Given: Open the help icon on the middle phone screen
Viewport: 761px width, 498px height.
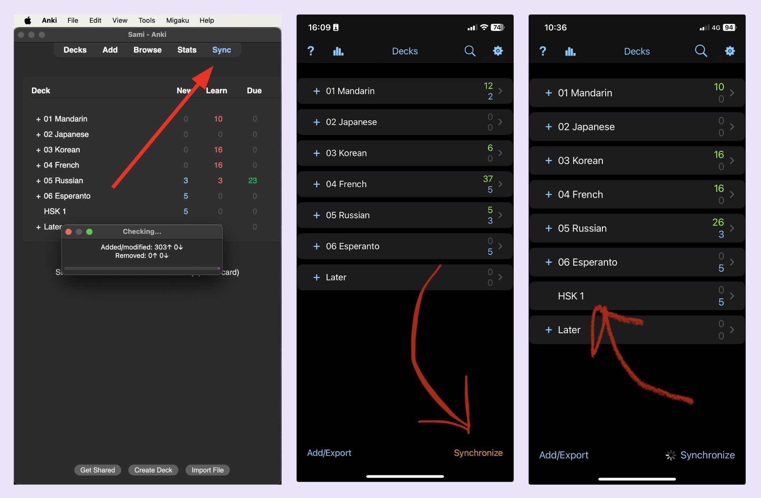Looking at the screenshot, I should (x=310, y=51).
